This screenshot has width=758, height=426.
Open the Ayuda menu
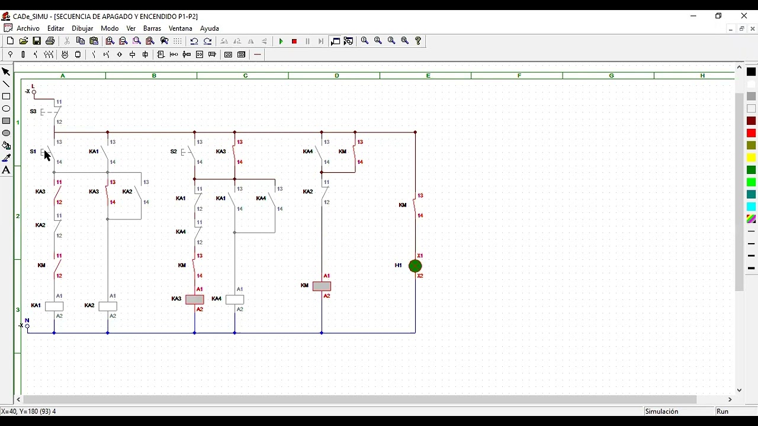pyautogui.click(x=210, y=28)
